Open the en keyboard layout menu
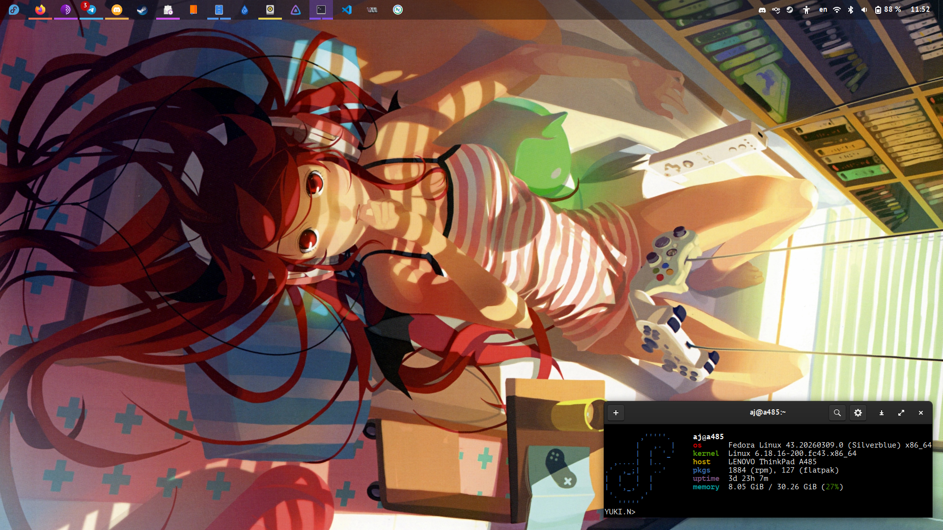943x530 pixels. pyautogui.click(x=823, y=10)
